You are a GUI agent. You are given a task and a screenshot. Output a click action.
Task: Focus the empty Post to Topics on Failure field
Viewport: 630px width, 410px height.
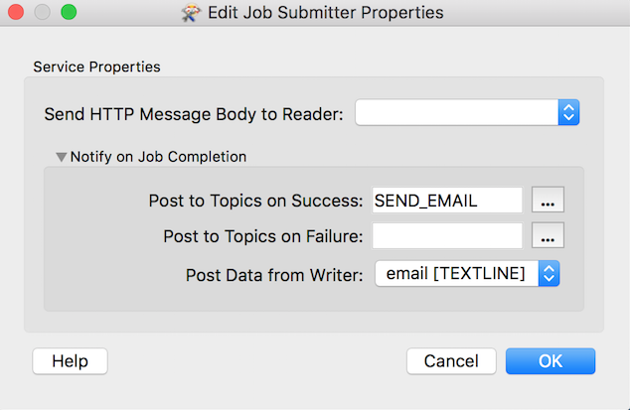(x=447, y=235)
